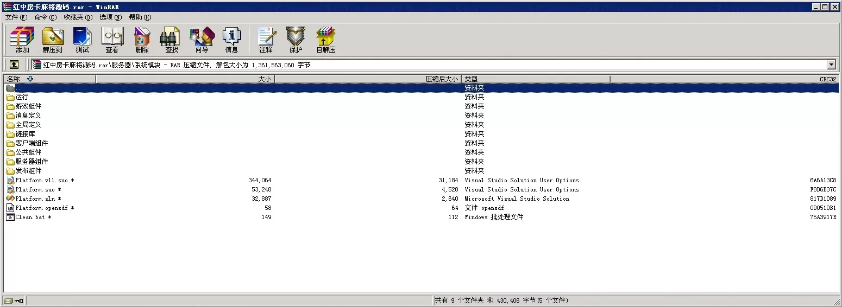Open the 查看 (View) tool
The image size is (842, 307).
(x=112, y=40)
